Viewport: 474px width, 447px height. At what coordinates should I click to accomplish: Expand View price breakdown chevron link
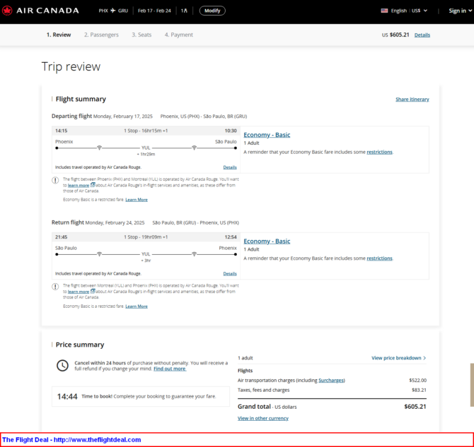399,357
